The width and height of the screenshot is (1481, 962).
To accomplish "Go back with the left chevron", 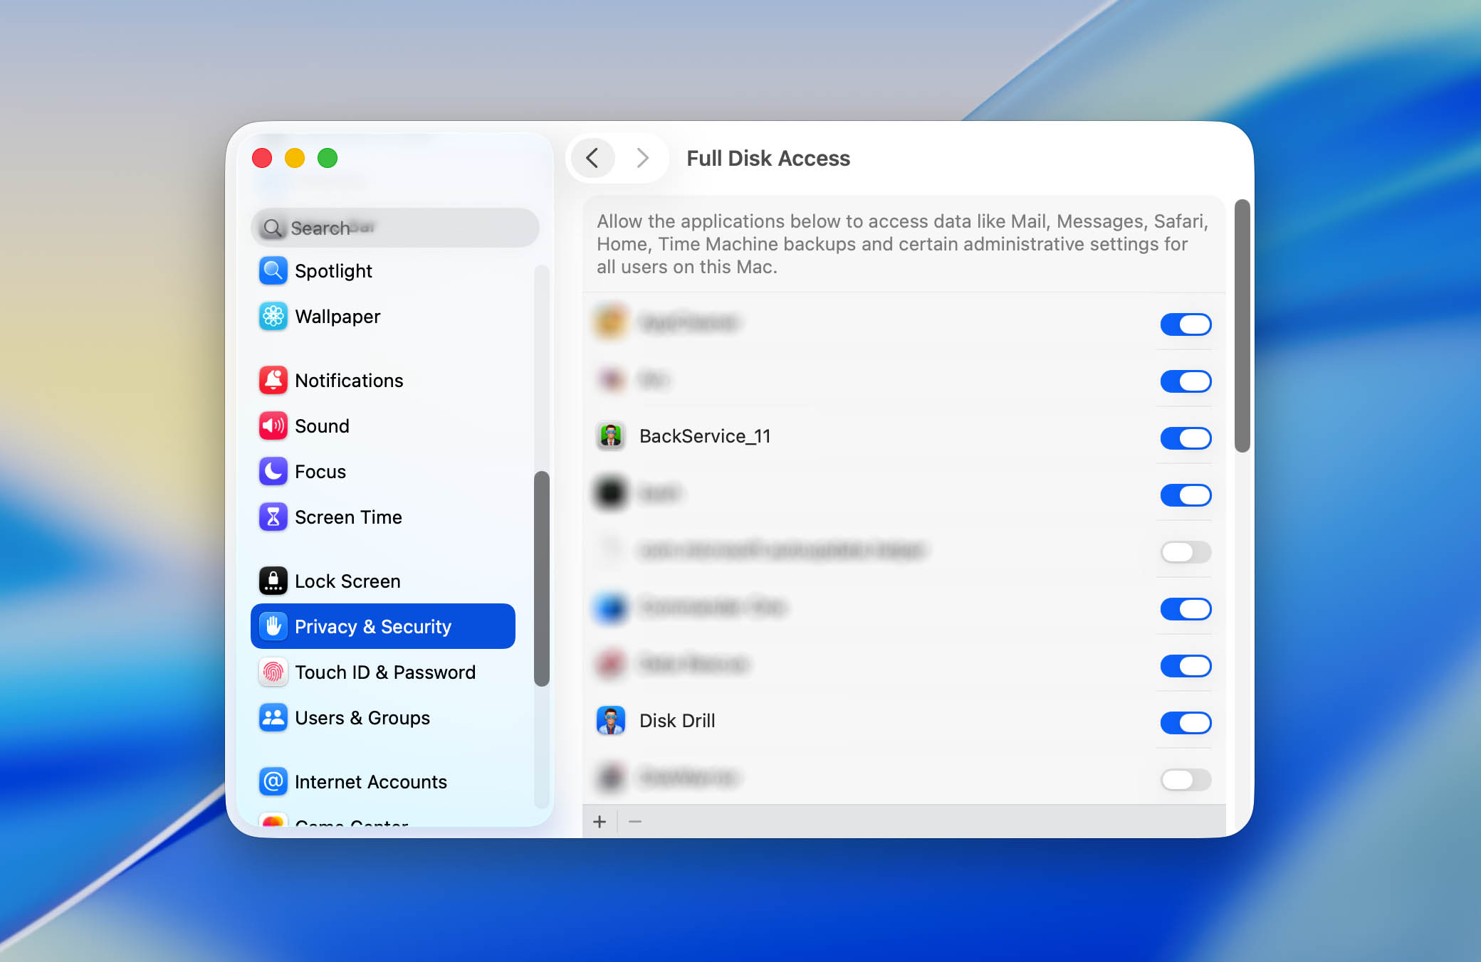I will 592,158.
